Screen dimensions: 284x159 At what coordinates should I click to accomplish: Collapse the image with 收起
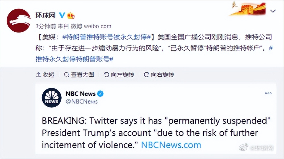[45, 75]
